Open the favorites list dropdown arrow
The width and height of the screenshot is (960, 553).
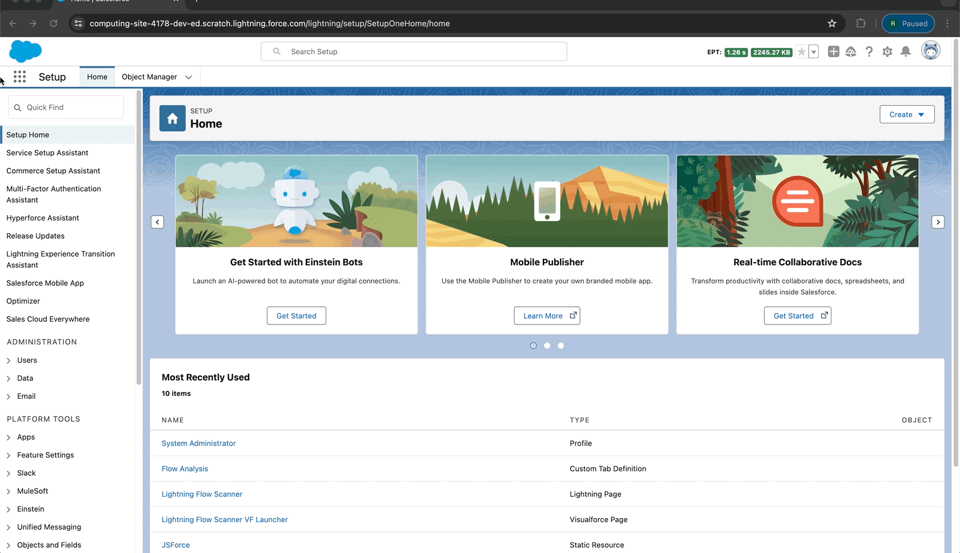pyautogui.click(x=814, y=52)
